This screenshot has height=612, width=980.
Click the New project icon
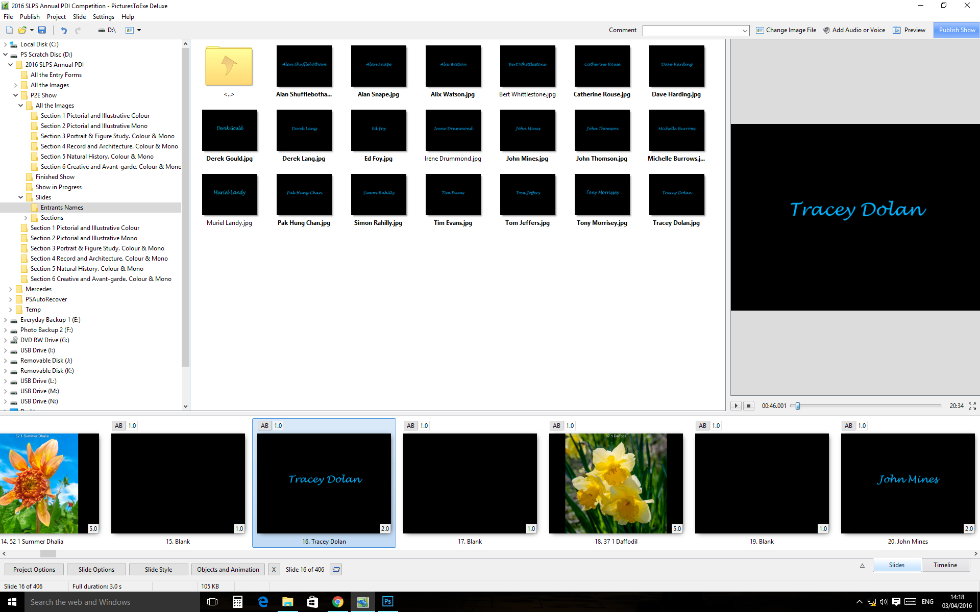tap(9, 30)
